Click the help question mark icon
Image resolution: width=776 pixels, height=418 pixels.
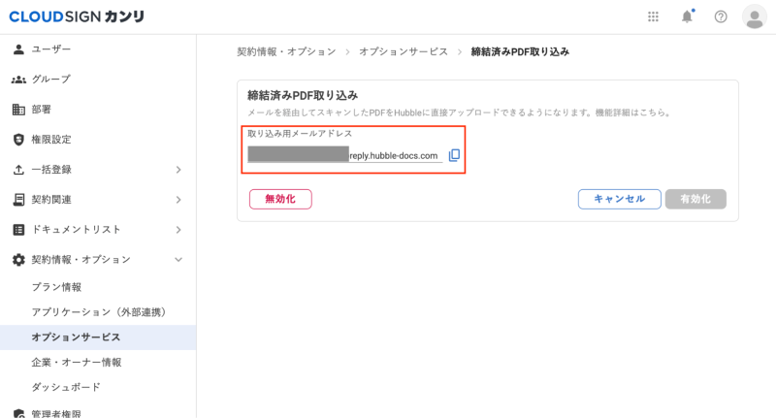coord(721,16)
